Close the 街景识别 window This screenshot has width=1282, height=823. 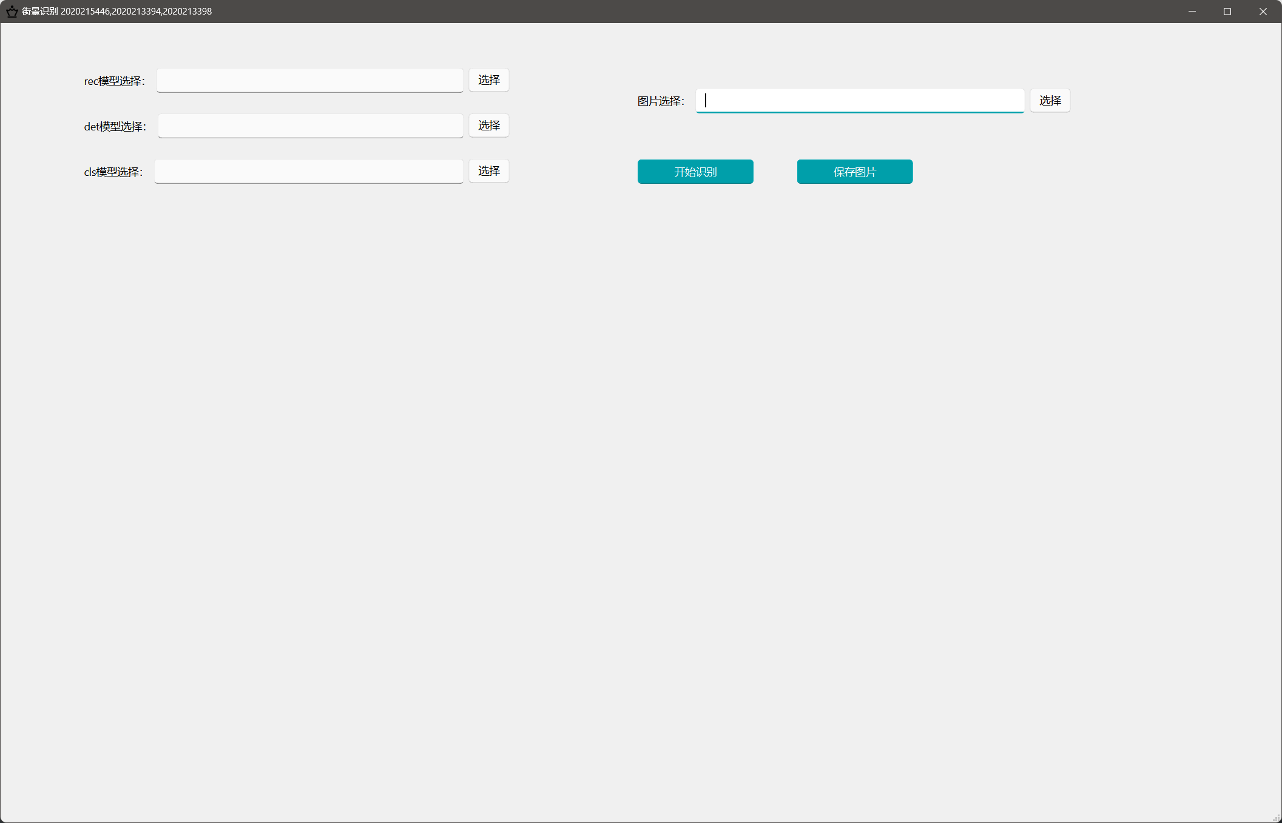(1263, 12)
